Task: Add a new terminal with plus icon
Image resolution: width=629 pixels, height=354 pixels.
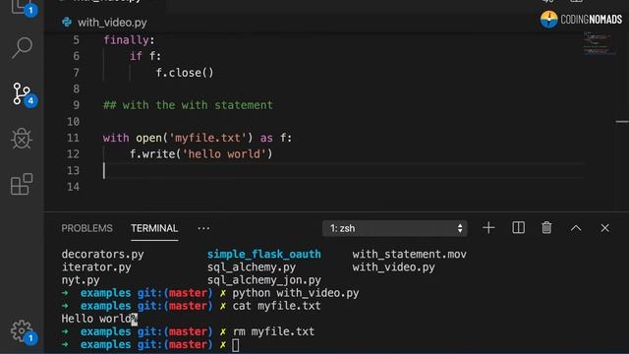Action: click(x=488, y=228)
